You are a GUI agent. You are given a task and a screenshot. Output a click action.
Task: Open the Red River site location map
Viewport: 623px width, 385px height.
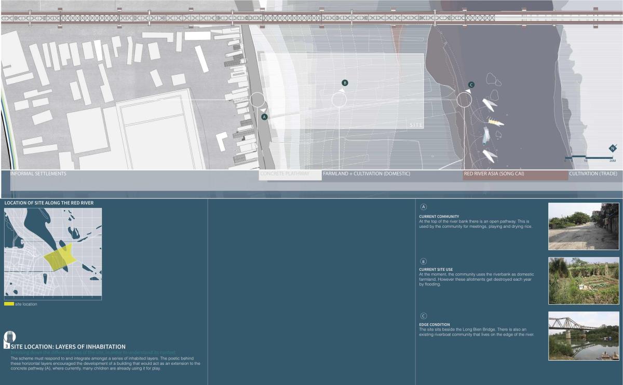tap(53, 254)
